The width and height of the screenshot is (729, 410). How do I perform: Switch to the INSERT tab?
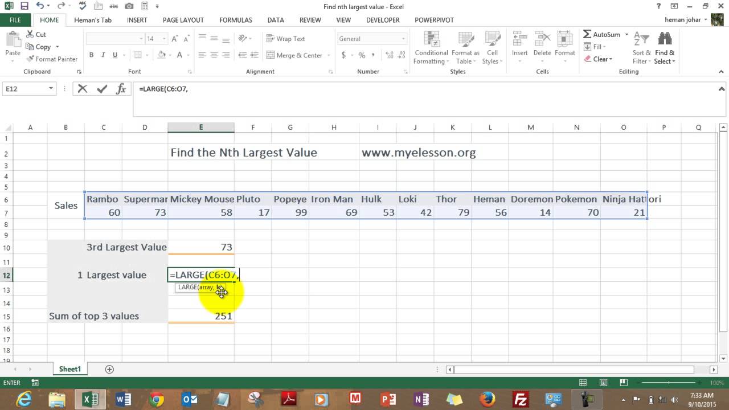tap(137, 20)
